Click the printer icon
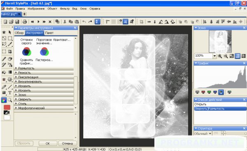This screenshot has width=247, height=151. click(x=25, y=22)
